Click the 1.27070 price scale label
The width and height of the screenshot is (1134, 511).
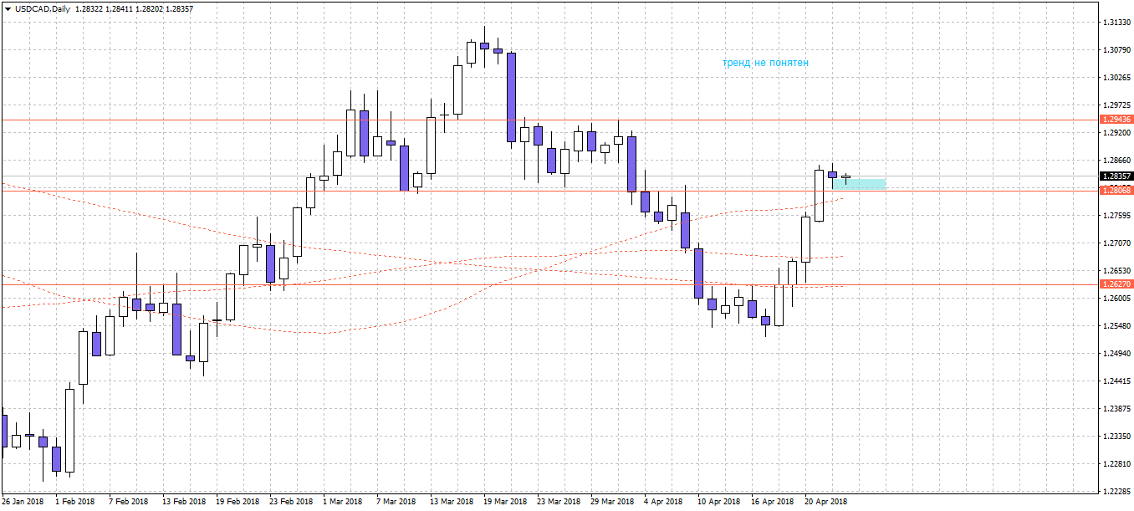(x=1117, y=243)
